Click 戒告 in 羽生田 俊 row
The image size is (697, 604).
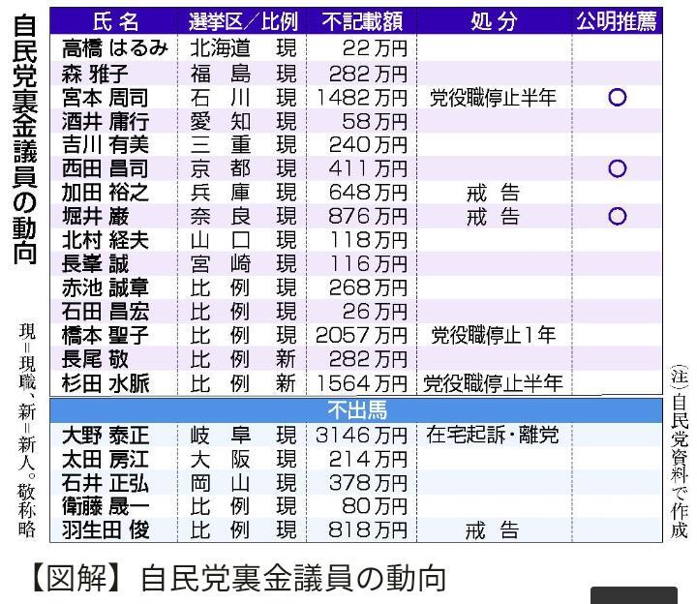click(492, 530)
